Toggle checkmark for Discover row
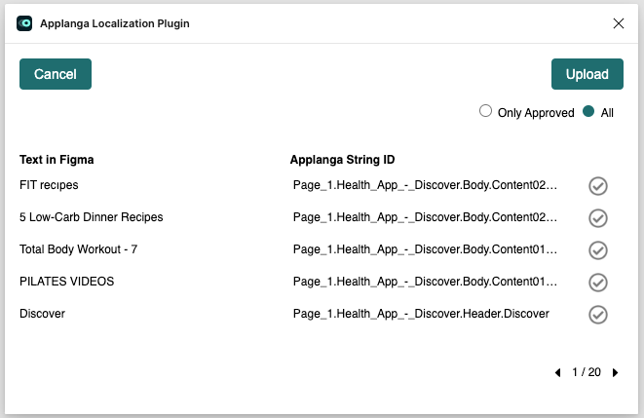 coord(597,315)
